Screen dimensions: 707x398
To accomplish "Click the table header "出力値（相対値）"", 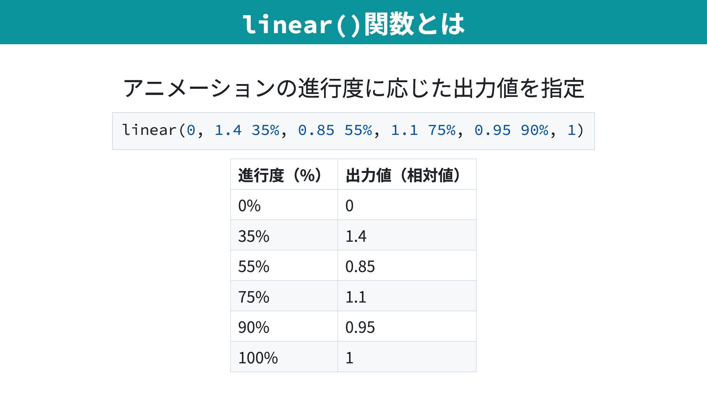I will point(404,175).
